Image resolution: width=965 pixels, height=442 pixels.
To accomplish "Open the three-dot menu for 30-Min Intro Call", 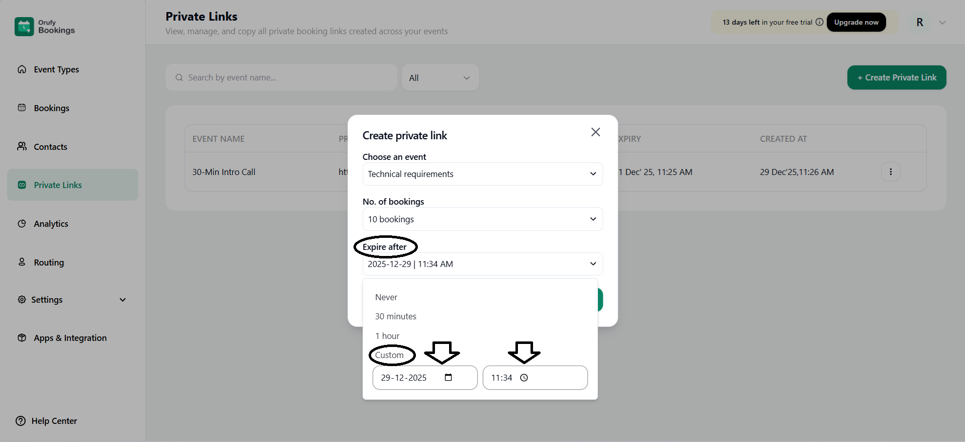I will 891,172.
